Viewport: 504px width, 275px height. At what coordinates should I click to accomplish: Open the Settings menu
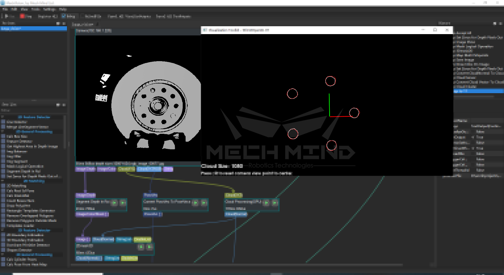click(x=50, y=9)
